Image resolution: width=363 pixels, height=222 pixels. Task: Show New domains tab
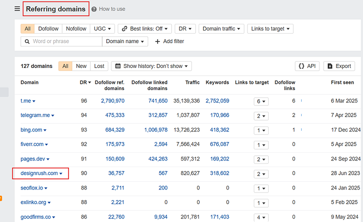pos(81,66)
